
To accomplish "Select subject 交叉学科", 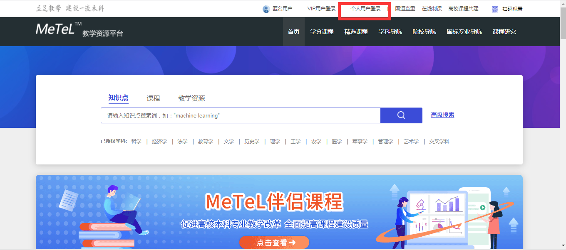I will coord(439,142).
